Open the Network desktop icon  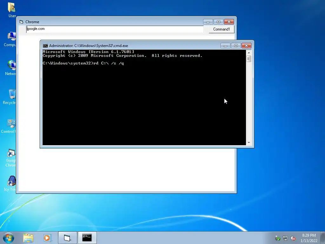[11, 68]
